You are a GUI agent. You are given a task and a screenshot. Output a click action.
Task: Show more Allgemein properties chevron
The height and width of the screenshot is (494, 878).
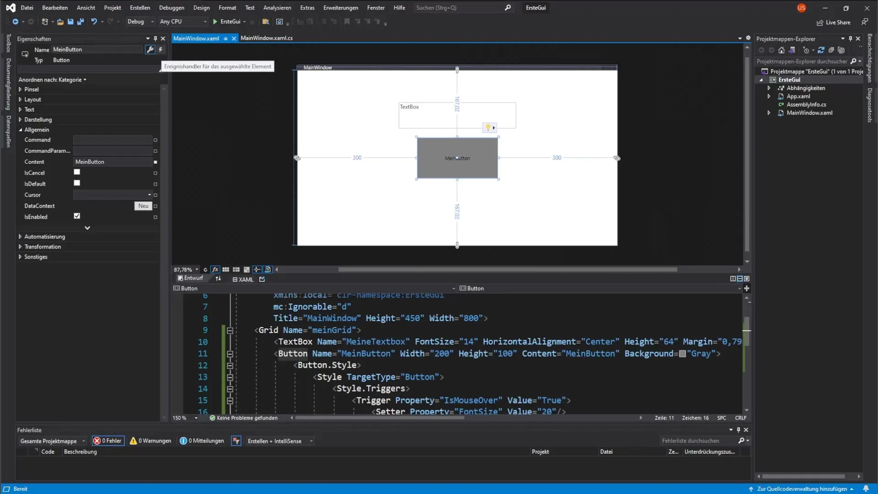pyautogui.click(x=87, y=228)
